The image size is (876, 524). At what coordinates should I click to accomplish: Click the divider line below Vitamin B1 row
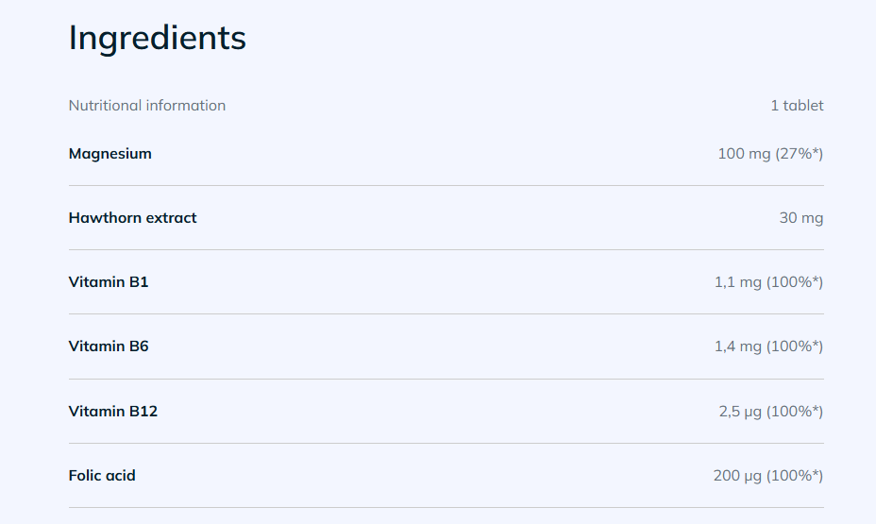click(x=446, y=314)
